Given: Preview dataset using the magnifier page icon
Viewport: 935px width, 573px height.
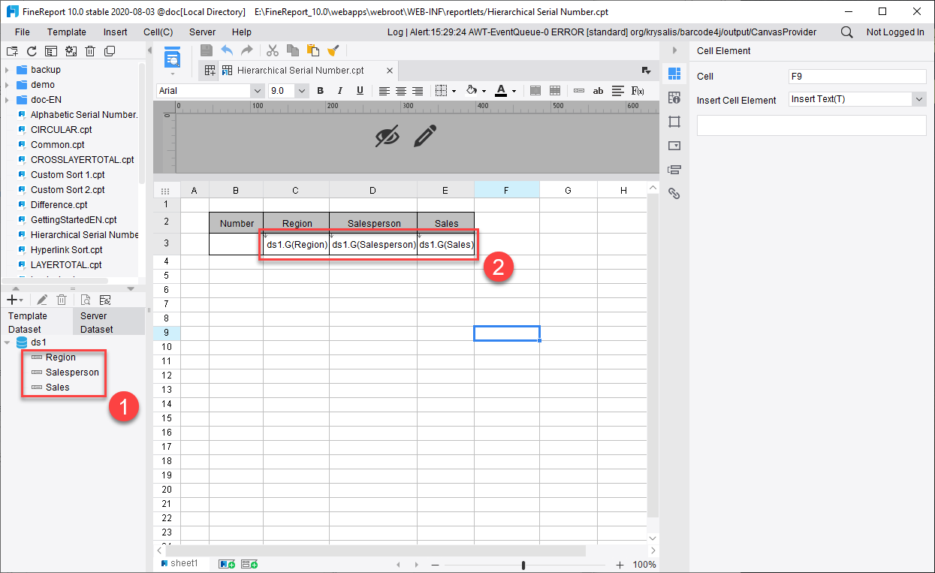Looking at the screenshot, I should pos(86,300).
